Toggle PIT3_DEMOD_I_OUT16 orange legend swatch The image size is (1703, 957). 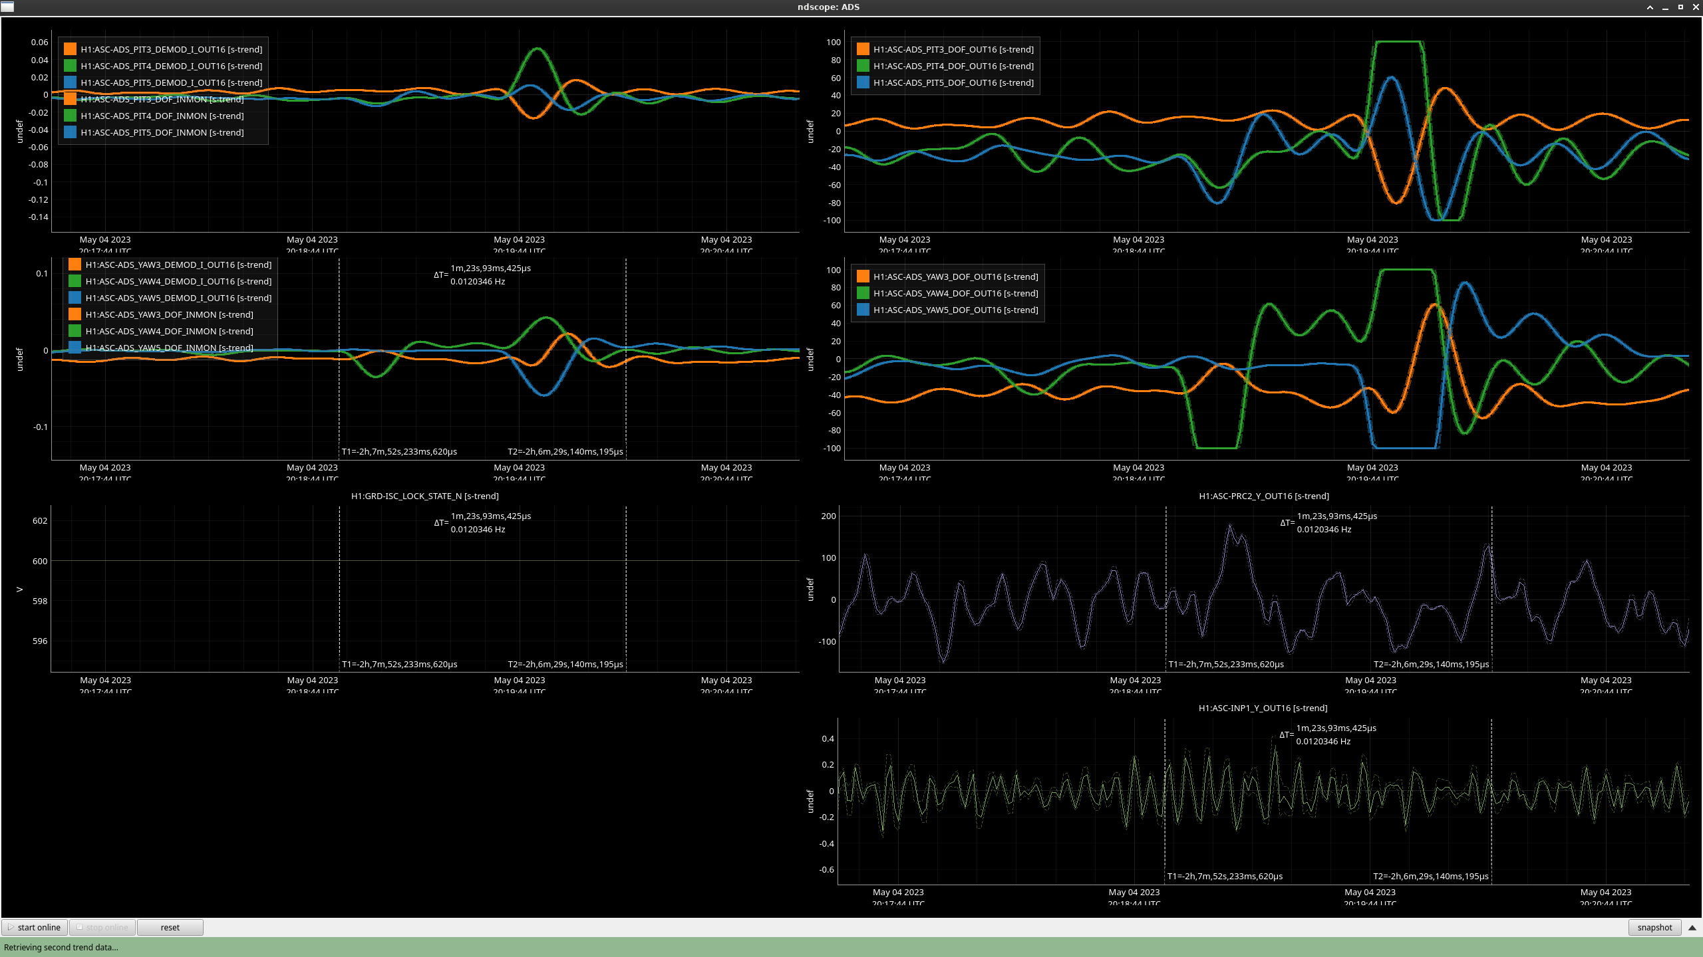[x=70, y=49]
